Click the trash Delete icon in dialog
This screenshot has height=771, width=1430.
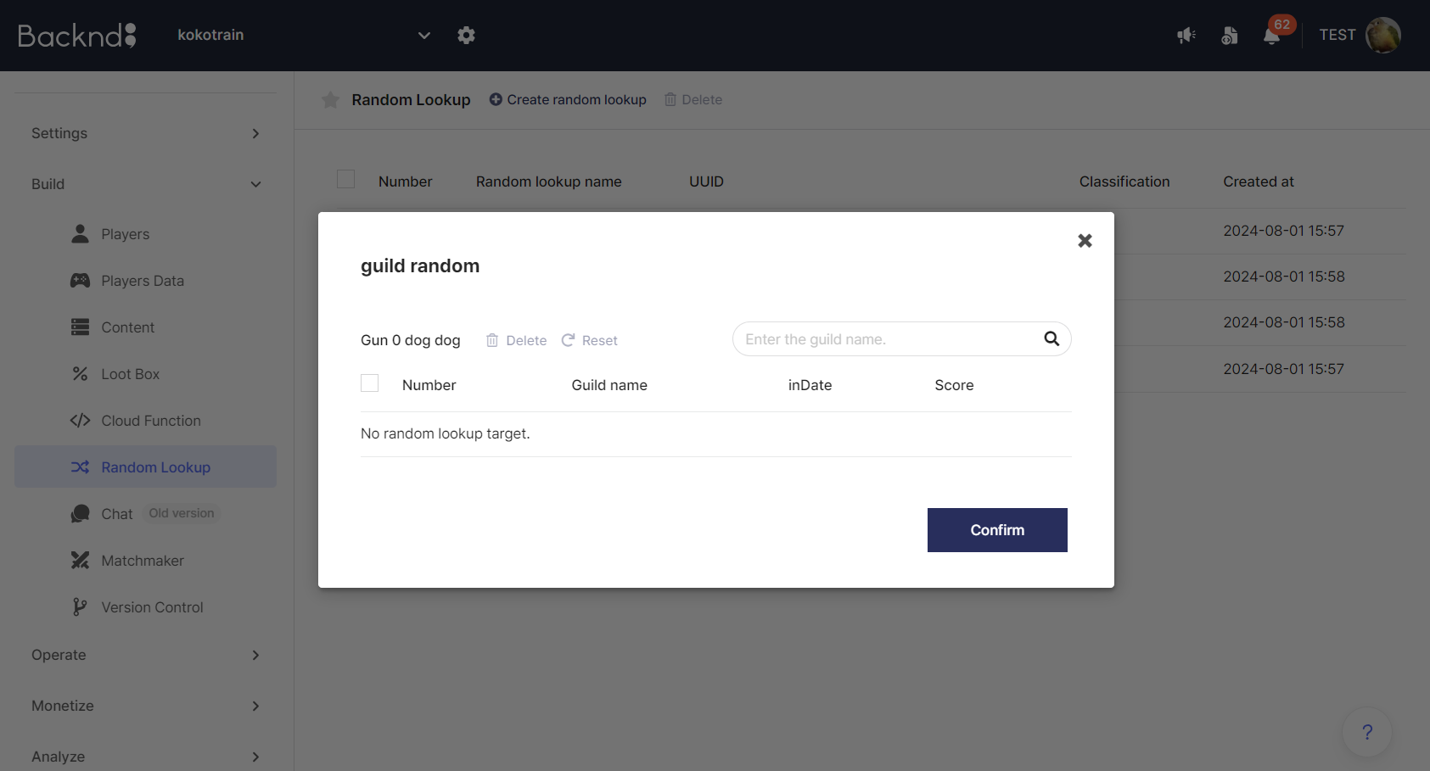[492, 340]
